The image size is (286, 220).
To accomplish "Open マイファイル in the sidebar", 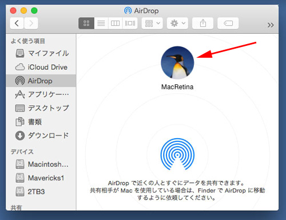I will (x=41, y=53).
